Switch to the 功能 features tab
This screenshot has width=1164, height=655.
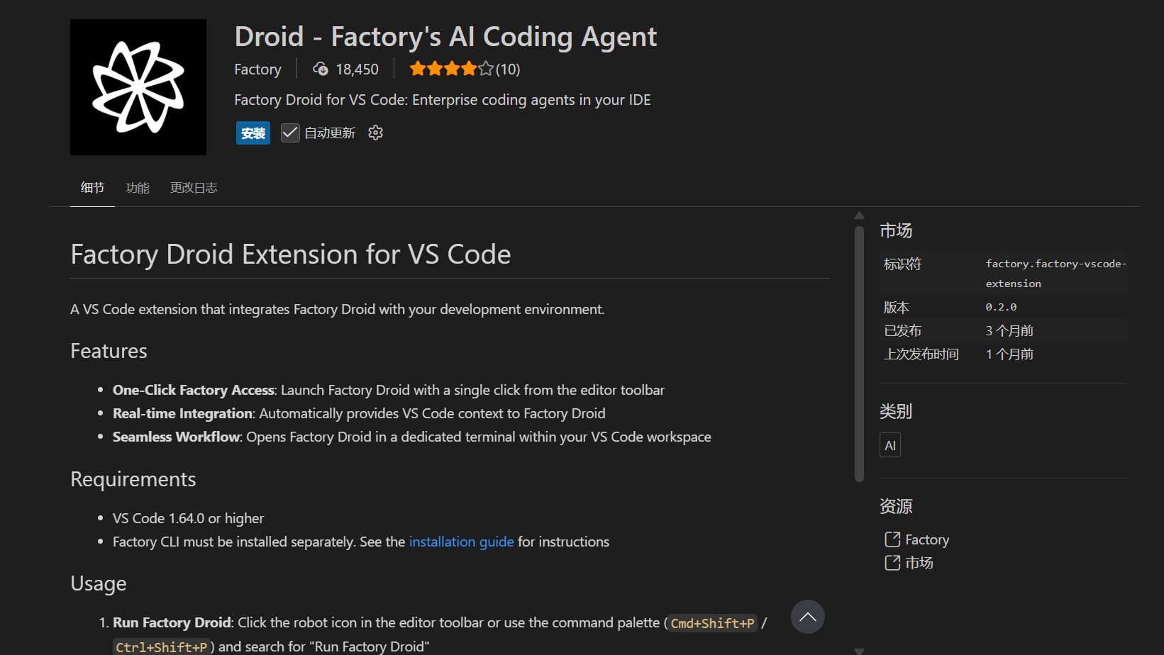pyautogui.click(x=138, y=188)
